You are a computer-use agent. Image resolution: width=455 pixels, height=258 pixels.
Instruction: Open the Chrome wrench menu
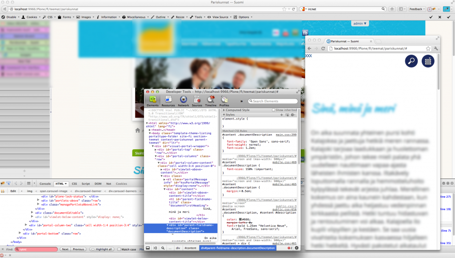(x=435, y=48)
